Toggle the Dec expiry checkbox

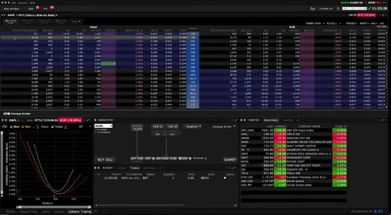(x=23, y=127)
